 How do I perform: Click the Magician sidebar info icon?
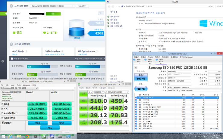point(2,61)
